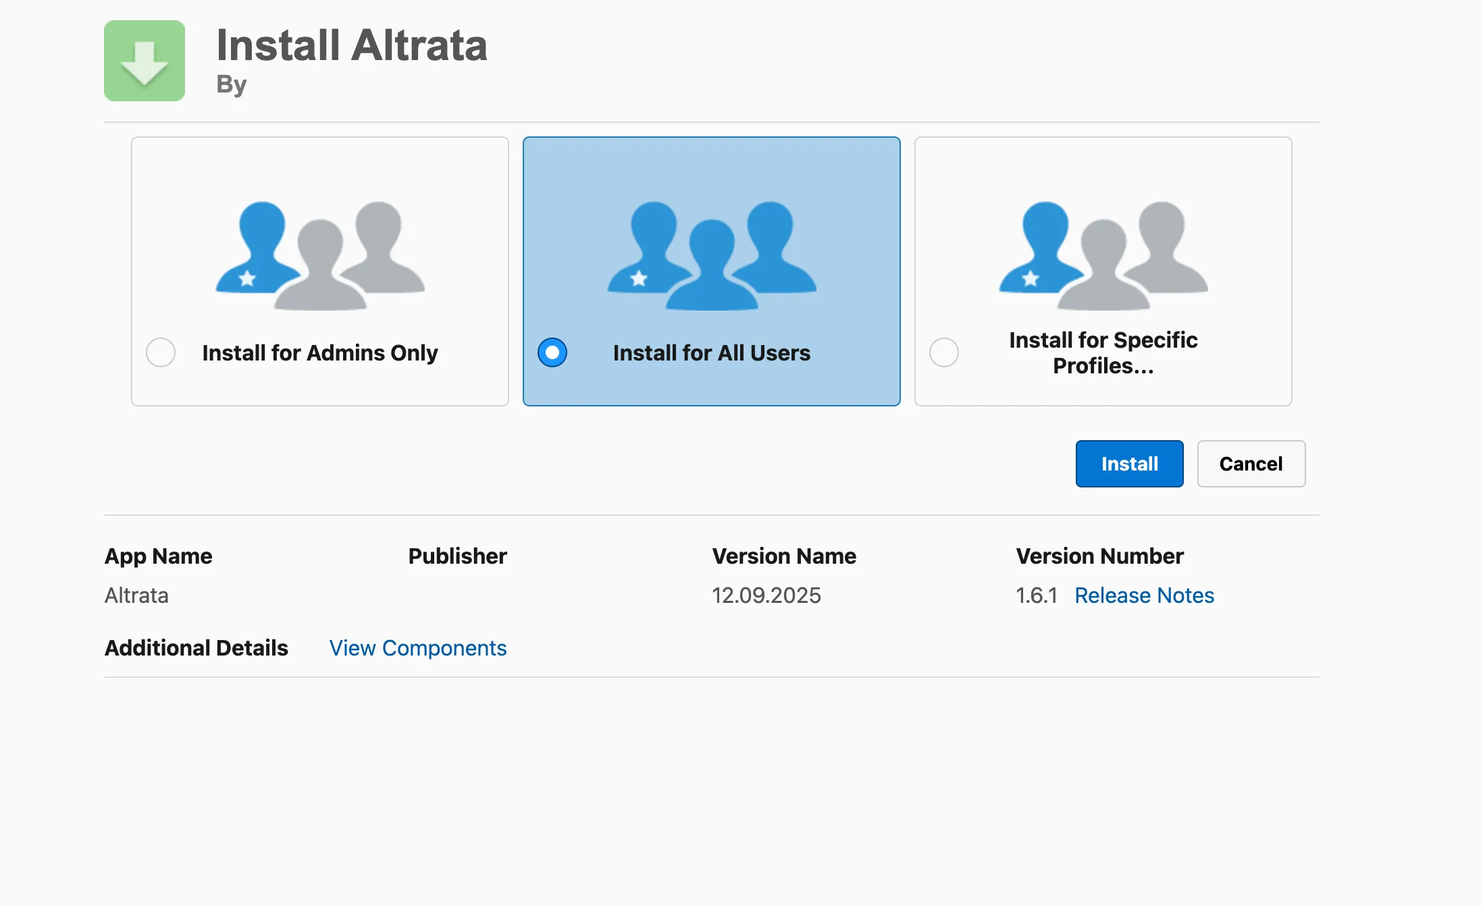Click the Admins Only users group icon
This screenshot has height=906, width=1483.
pos(320,255)
